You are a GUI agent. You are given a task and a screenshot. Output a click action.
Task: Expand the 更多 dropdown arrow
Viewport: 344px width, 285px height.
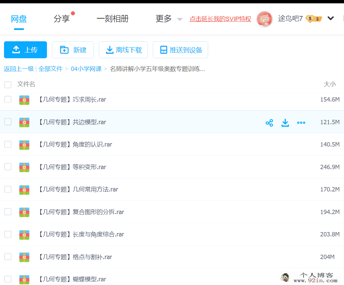[180, 19]
